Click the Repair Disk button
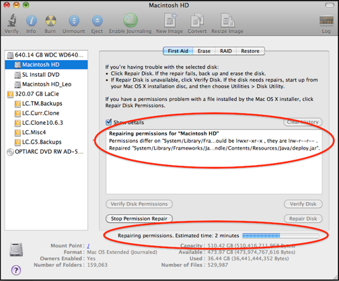Screen dimensions: 339x281 coord(303,218)
